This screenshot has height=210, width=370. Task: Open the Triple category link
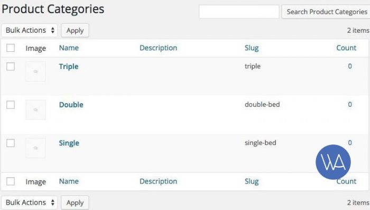point(69,67)
